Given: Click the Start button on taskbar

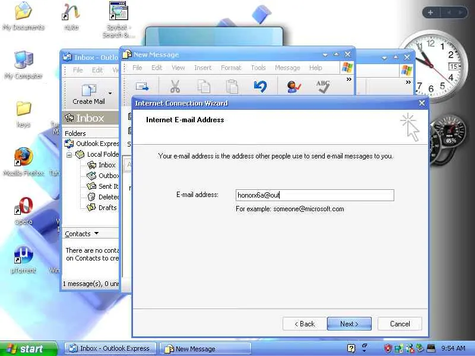Looking at the screenshot, I should (28, 349).
